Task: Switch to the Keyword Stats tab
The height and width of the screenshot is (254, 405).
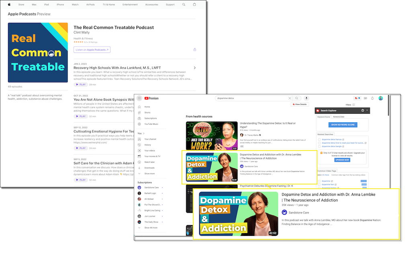Action: 339,117
